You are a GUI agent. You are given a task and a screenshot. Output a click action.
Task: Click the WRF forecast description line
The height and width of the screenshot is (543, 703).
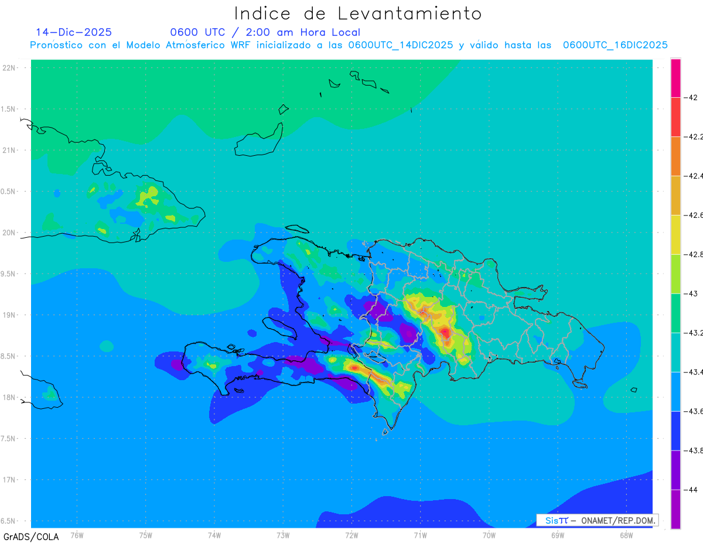(x=349, y=45)
